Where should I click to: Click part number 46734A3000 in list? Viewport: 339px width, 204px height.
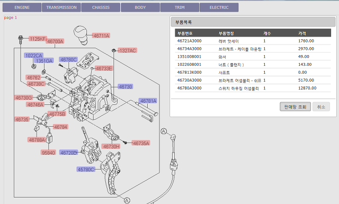coord(189,49)
